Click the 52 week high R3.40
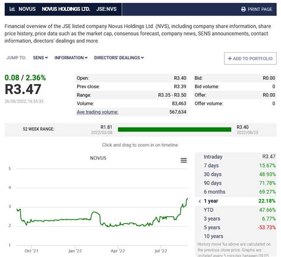The height and width of the screenshot is (257, 281). coord(242,127)
